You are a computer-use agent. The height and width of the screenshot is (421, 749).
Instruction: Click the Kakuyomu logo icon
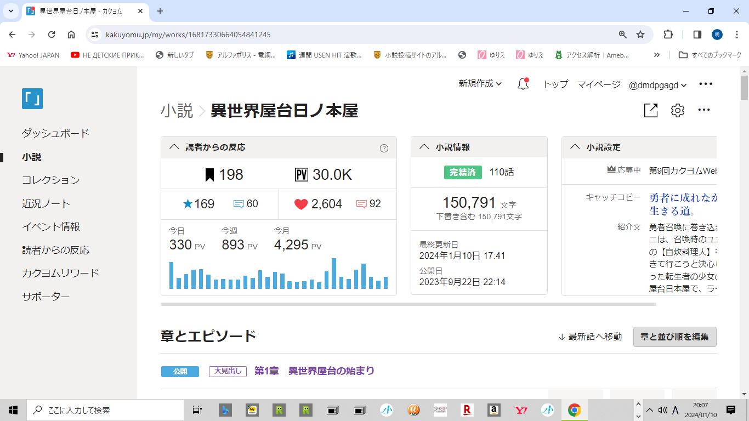(32, 99)
